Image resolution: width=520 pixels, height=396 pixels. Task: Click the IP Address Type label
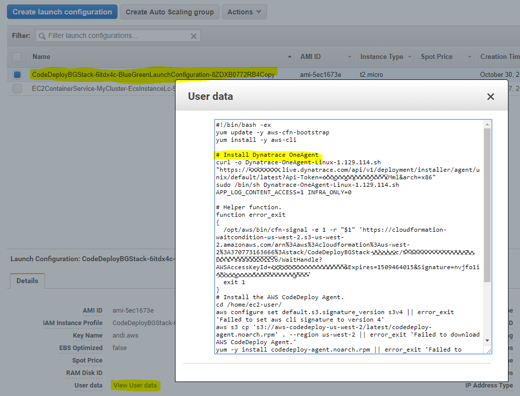click(x=489, y=386)
